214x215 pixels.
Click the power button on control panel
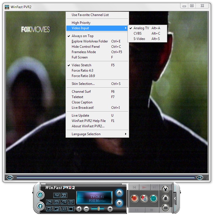[x=40, y=195]
